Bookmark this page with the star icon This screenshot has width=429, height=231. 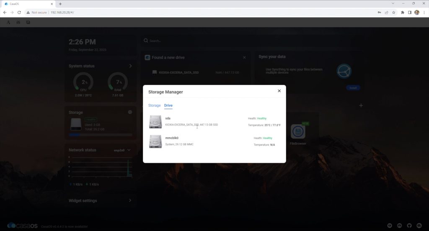tap(393, 13)
